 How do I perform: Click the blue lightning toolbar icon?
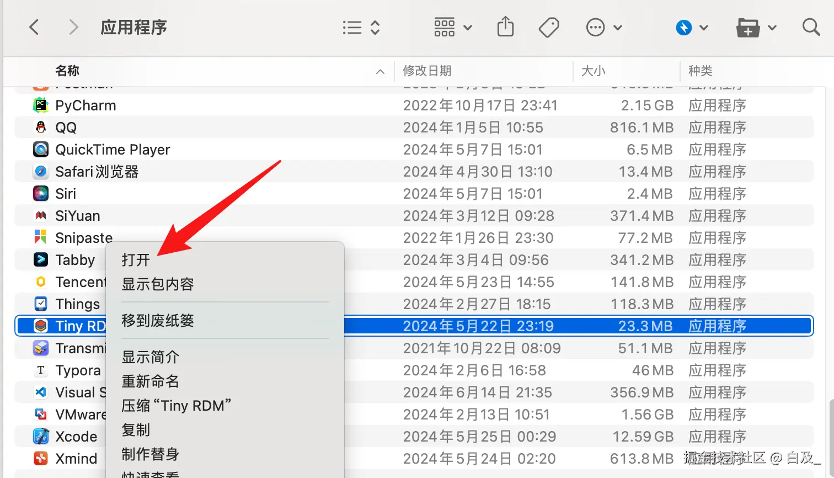tap(684, 27)
